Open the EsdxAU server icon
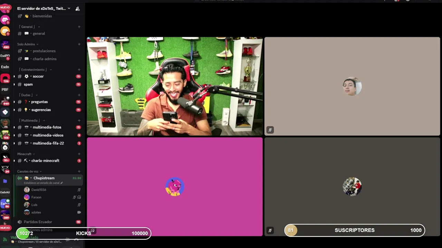 [x=5, y=192]
